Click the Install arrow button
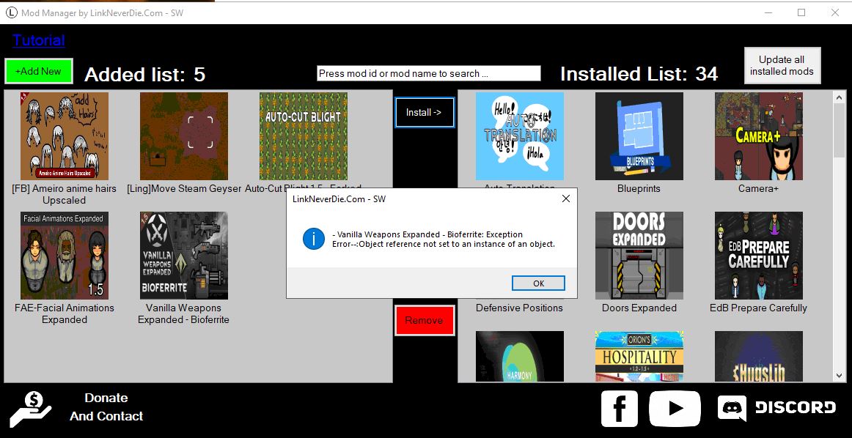Image resolution: width=852 pixels, height=438 pixels. click(425, 113)
